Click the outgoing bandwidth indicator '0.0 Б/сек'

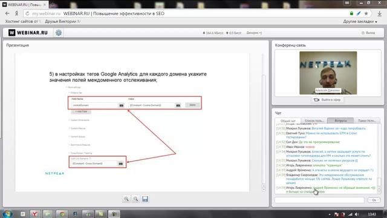(x=233, y=33)
